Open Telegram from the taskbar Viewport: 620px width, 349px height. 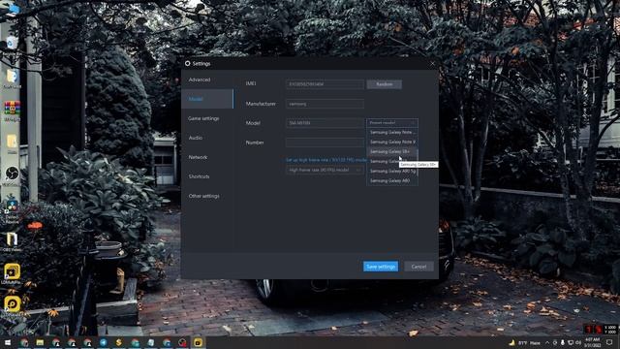(104, 342)
